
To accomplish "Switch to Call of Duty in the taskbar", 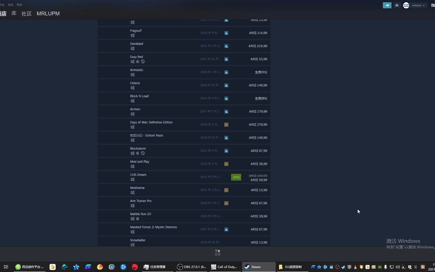I will tap(225, 267).
